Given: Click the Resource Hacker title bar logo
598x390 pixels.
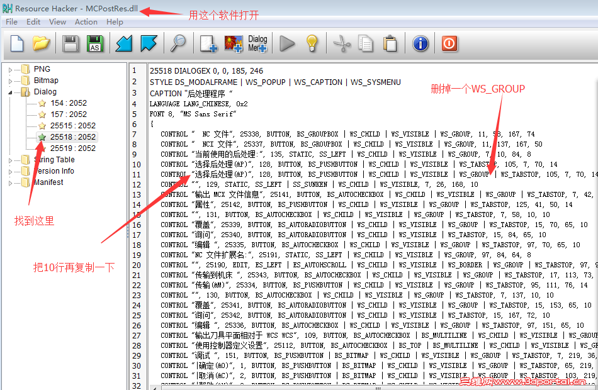Looking at the screenshot, I should pyautogui.click(x=8, y=8).
